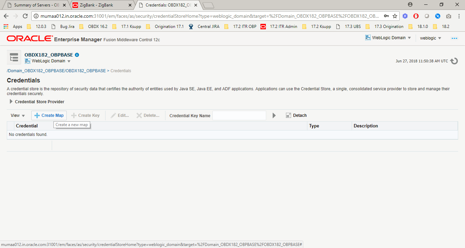The height and width of the screenshot is (248, 465).
Task: Sort by the Description column header
Action: point(405,126)
